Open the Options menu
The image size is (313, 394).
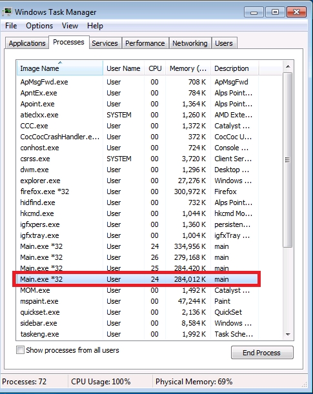click(x=39, y=26)
